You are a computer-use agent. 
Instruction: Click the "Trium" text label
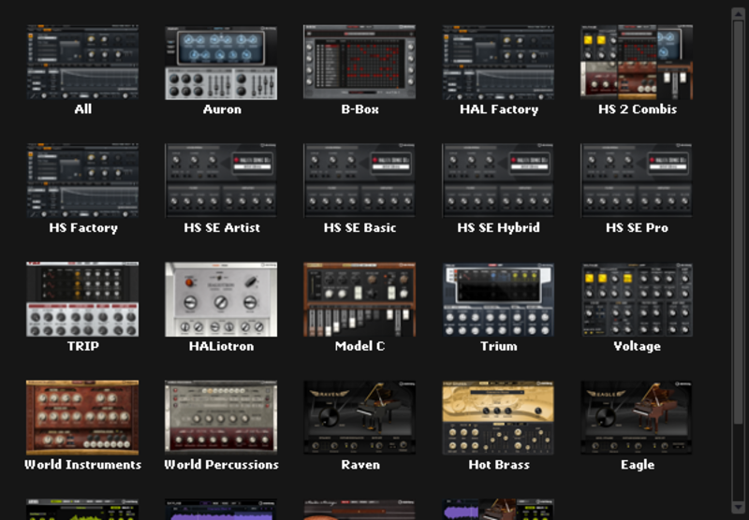499,346
